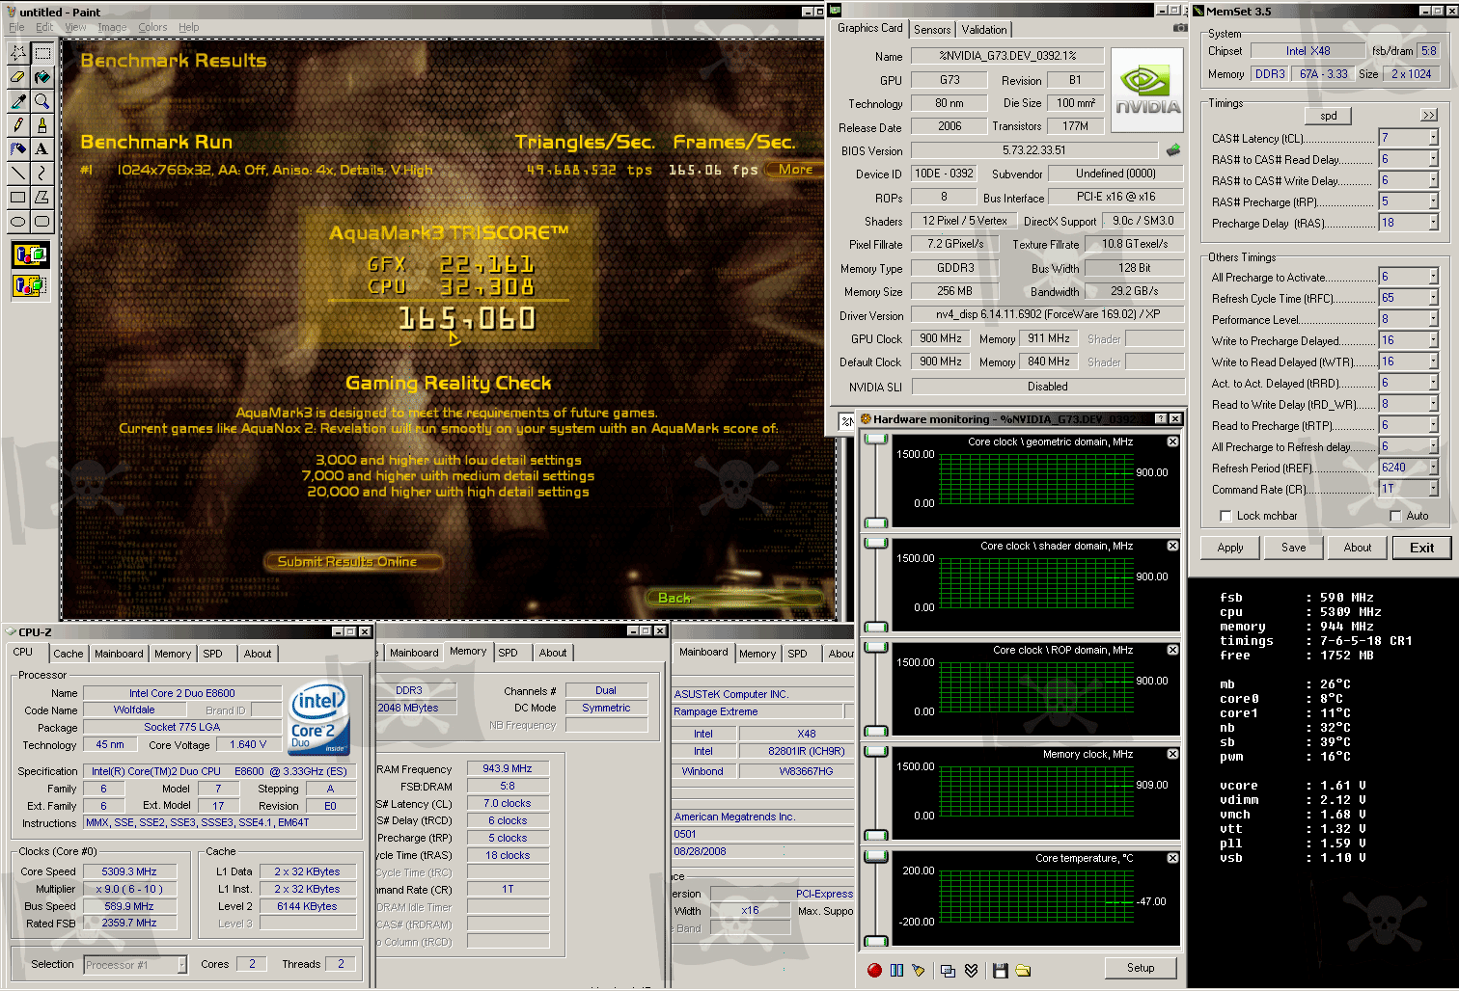The height and width of the screenshot is (991, 1459).
Task: Click the overlapping windows icon in Hardware monitoring toolbar
Action: [948, 971]
